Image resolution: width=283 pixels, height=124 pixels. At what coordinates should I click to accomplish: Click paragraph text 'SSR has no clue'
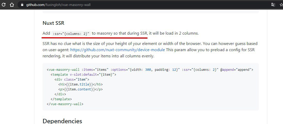pos(56,44)
